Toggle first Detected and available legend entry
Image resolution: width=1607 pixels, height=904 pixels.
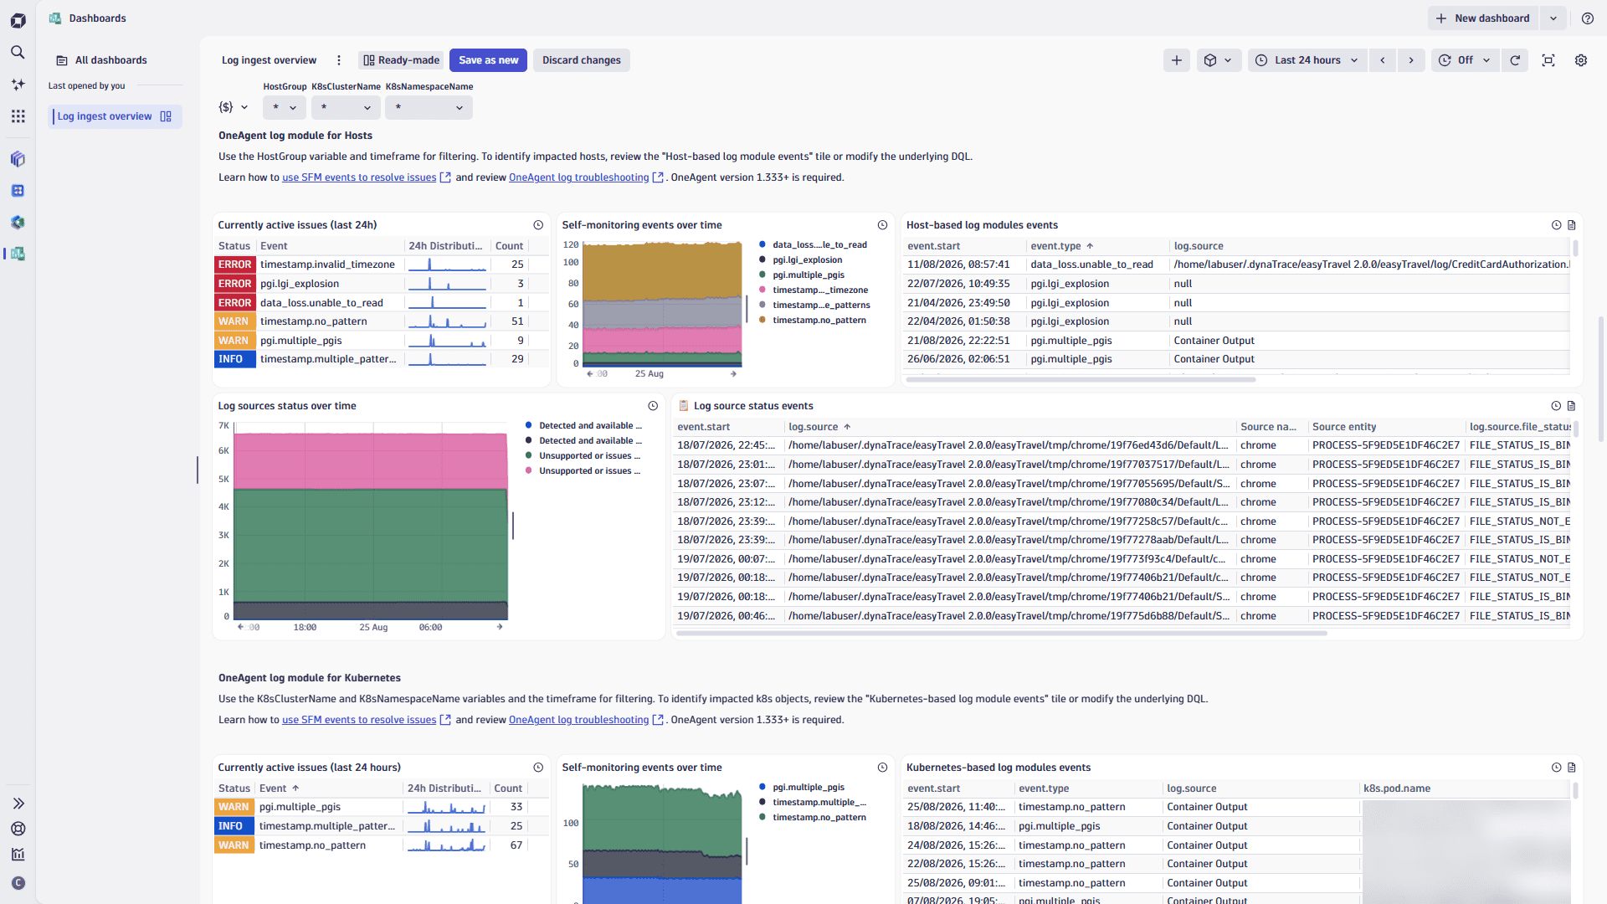tap(584, 426)
